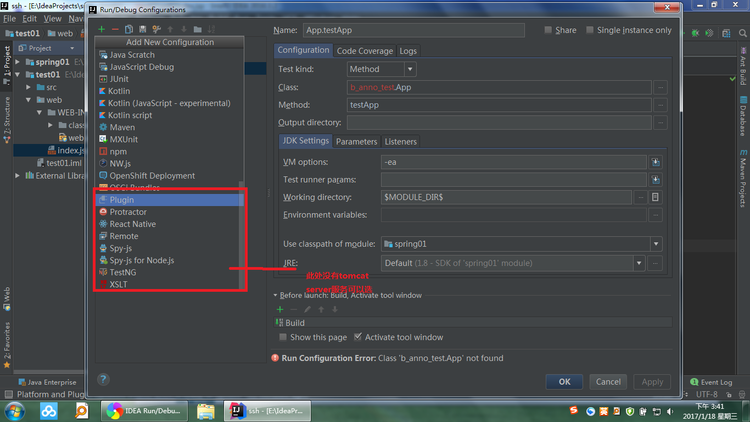
Task: Click the green Add New Configuration plus icon
Action: click(x=102, y=29)
